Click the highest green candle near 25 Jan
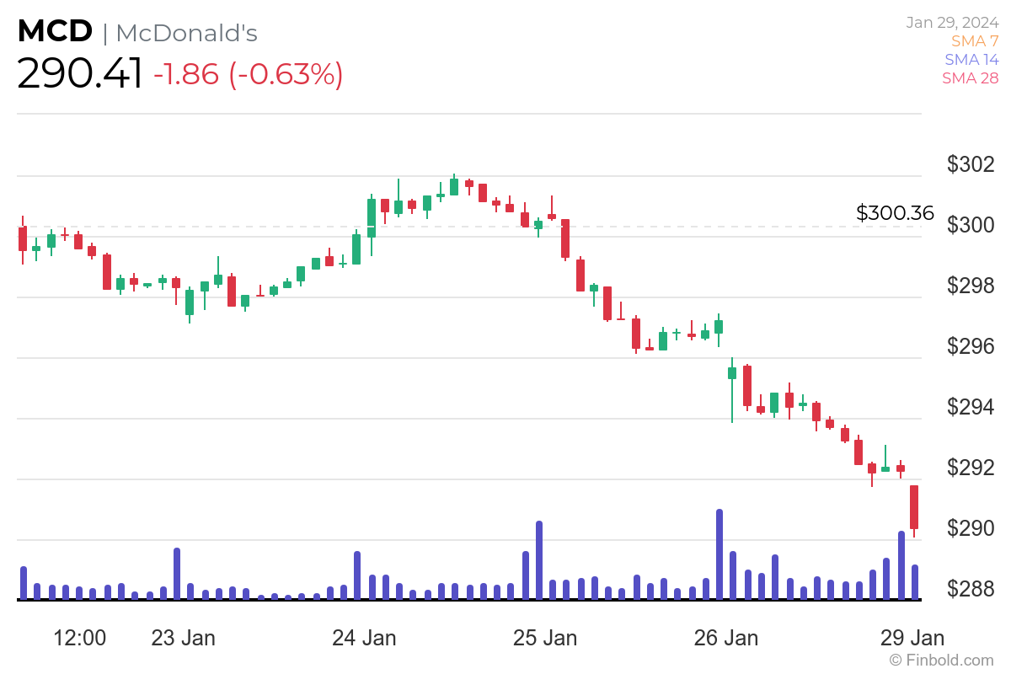The image size is (1011, 674). click(455, 187)
